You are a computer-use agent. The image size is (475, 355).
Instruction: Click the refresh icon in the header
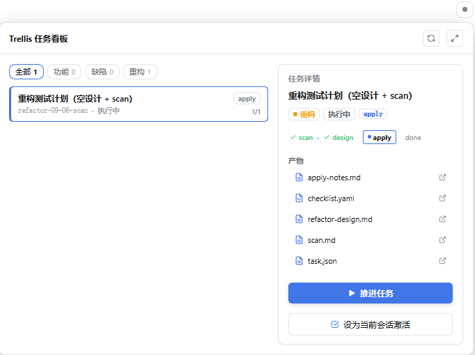click(x=430, y=38)
